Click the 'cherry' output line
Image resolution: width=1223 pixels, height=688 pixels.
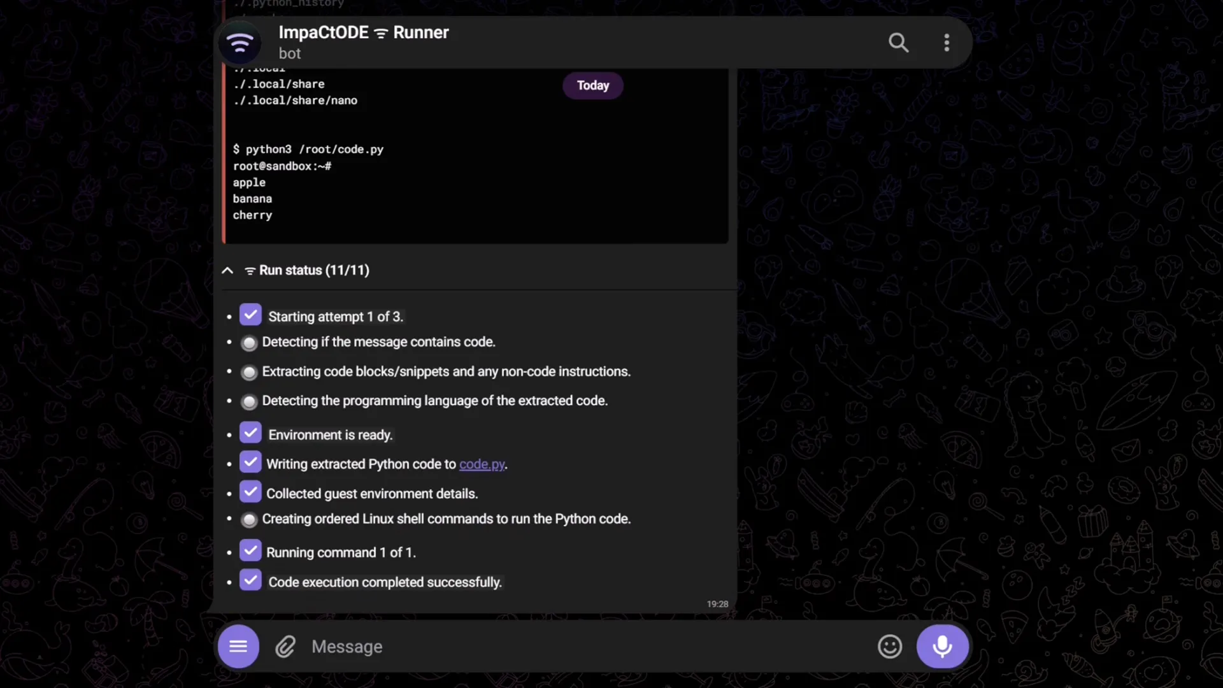point(252,215)
